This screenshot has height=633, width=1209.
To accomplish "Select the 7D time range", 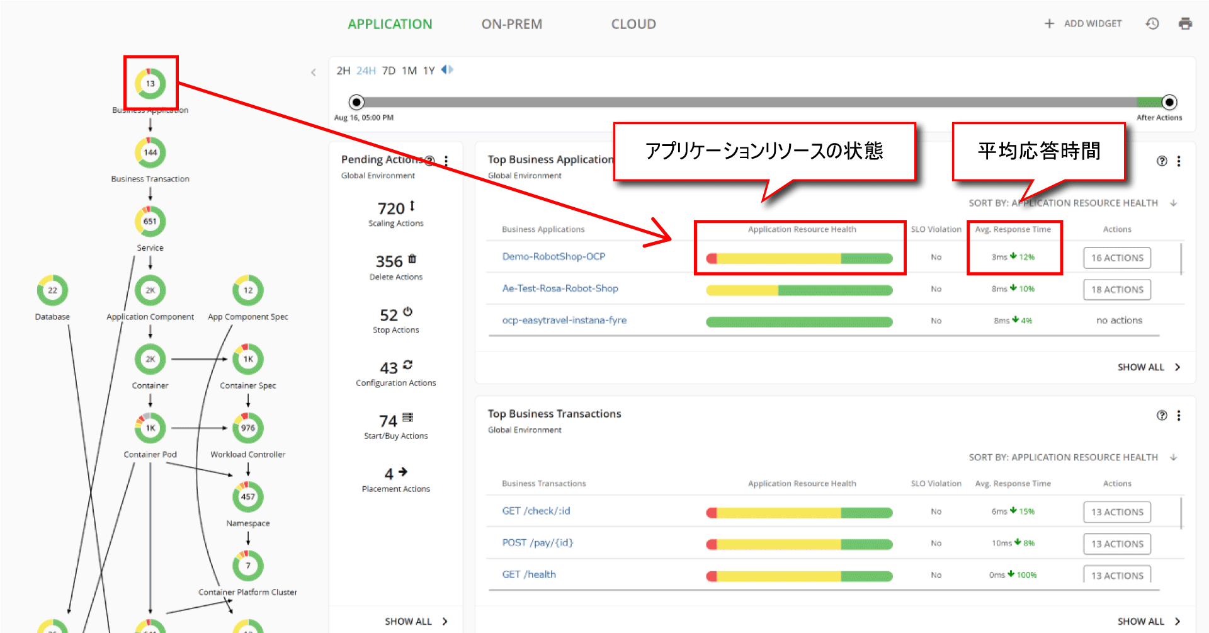I will (389, 71).
